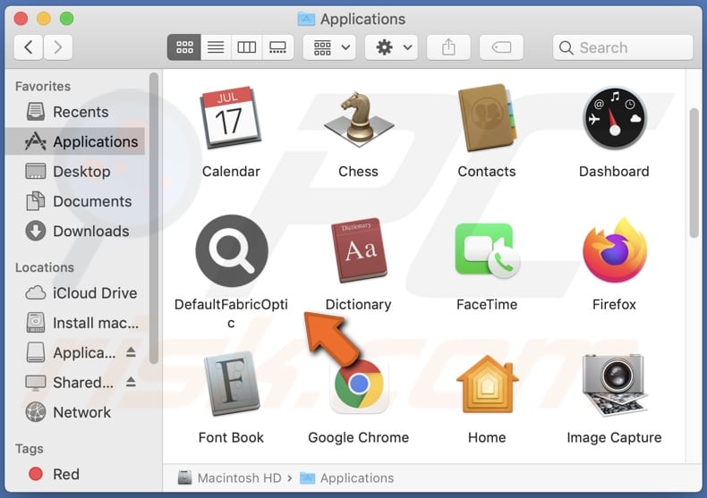Click the sidebar vertical scrollbar
707x498 pixels.
click(x=154, y=218)
